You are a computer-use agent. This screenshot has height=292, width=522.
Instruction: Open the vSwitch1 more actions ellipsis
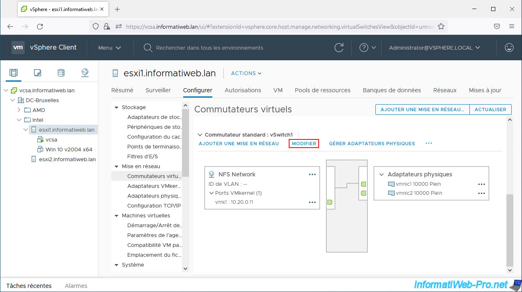(429, 144)
